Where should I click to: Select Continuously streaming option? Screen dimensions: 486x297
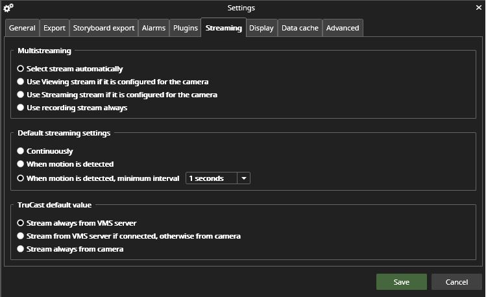click(x=21, y=151)
